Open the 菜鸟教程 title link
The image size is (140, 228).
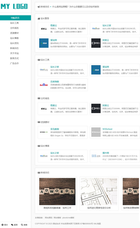[x=55, y=129]
